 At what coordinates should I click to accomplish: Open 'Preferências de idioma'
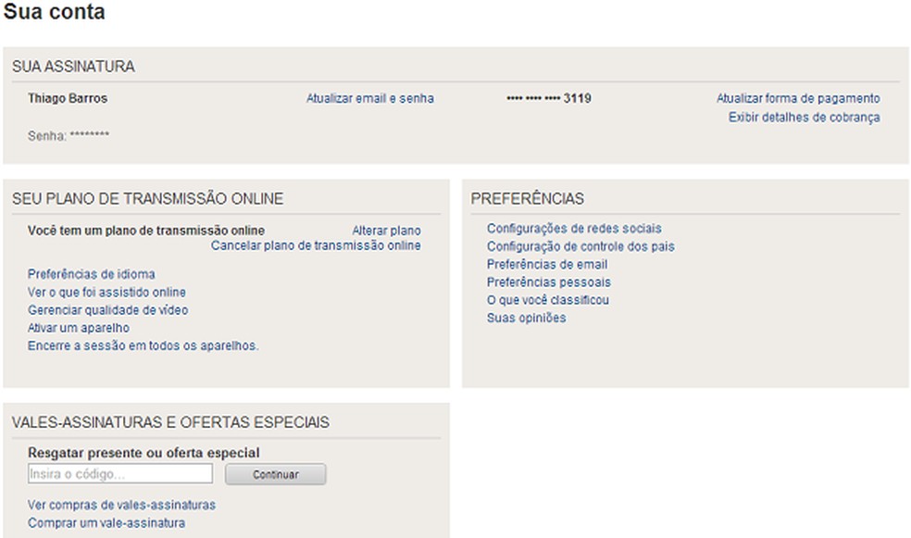90,274
